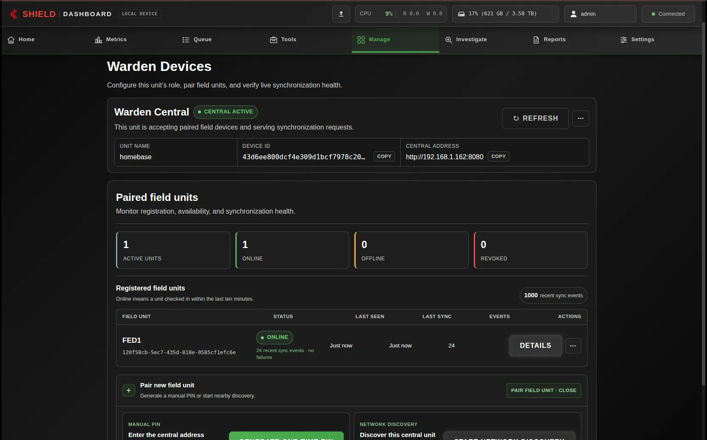
Task: Click the Field Unit column header
Action: click(136, 317)
